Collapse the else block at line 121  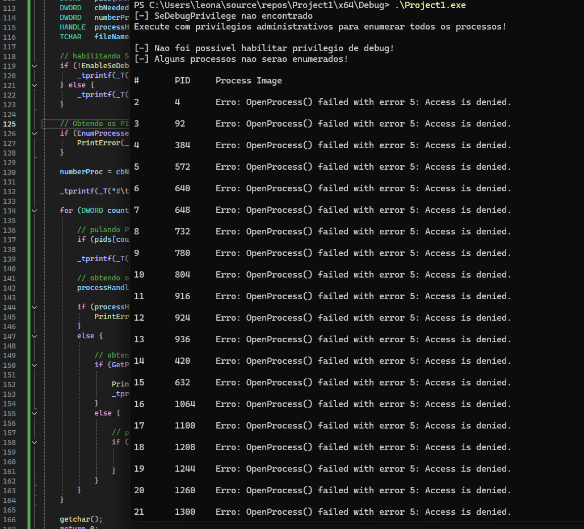pyautogui.click(x=35, y=85)
